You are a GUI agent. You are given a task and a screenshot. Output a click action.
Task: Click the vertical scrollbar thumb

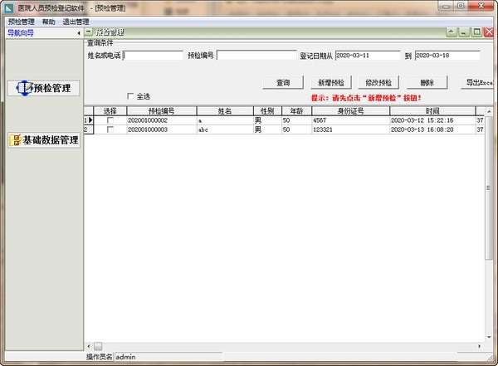[x=489, y=188]
